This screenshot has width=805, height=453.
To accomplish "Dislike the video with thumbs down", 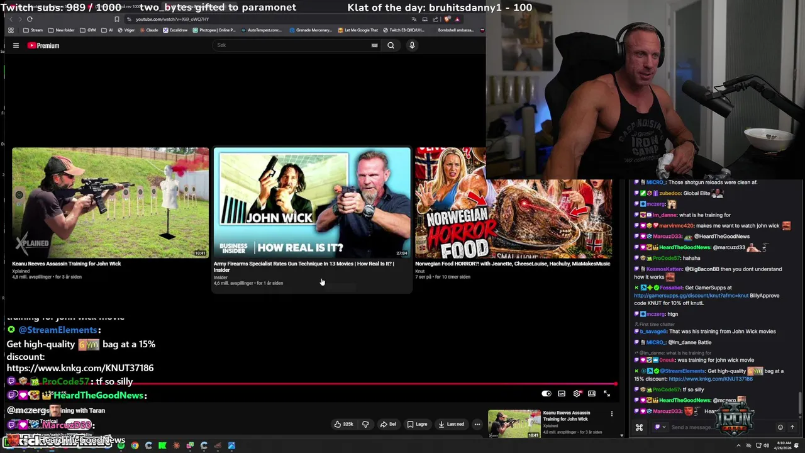I will 365,424.
